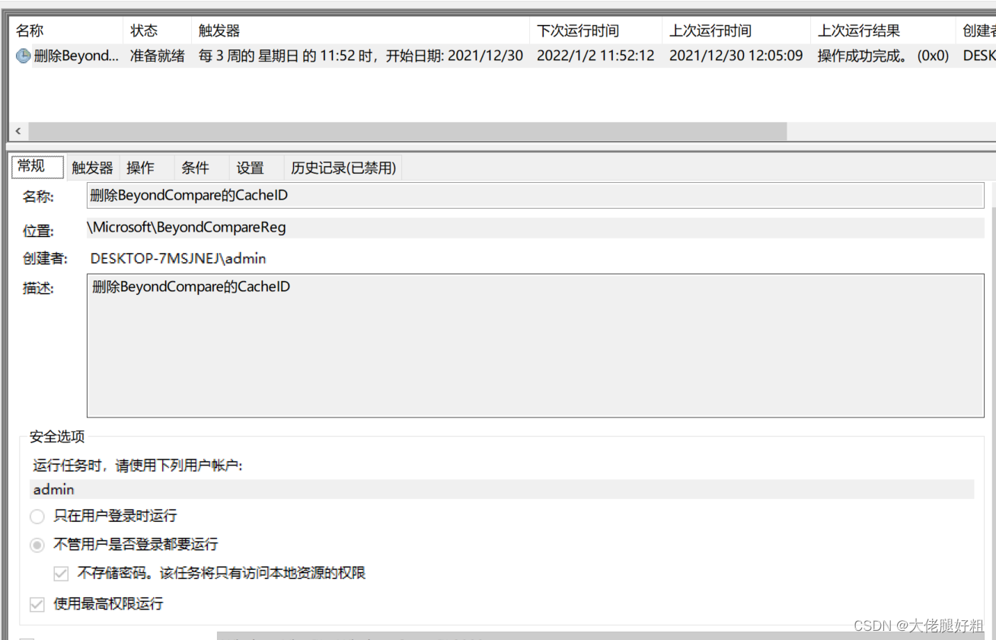
Task: Click the 上次运行结果 column header
Action: tap(883, 30)
